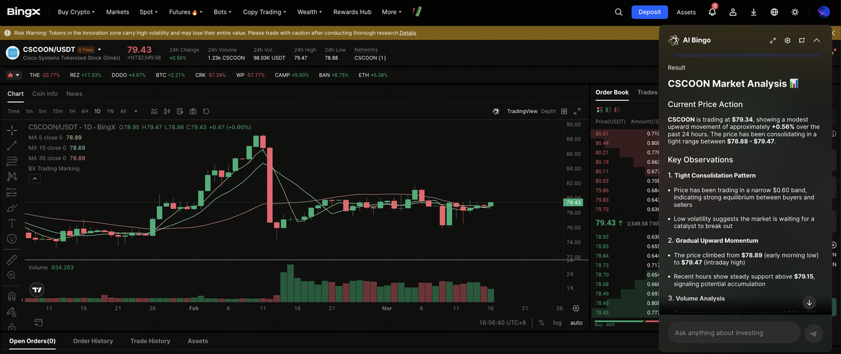This screenshot has width=841, height=354.
Task: Expand the time interval dropdown arrow
Action: [x=136, y=112]
